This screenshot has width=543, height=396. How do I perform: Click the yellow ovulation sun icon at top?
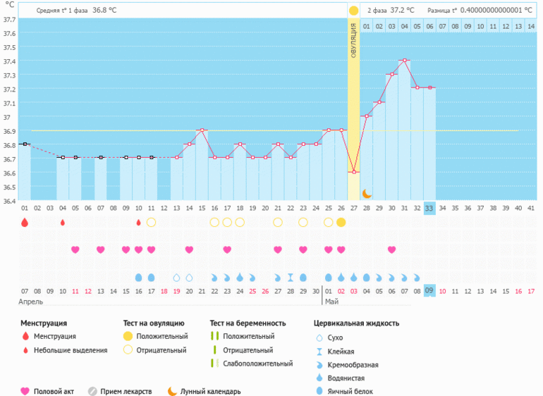pos(353,11)
